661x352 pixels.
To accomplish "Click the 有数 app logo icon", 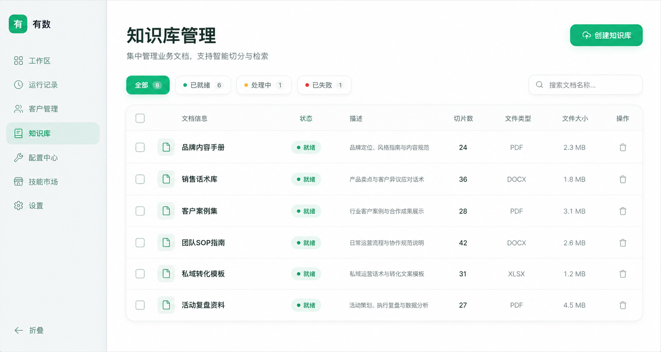I will (x=18, y=24).
